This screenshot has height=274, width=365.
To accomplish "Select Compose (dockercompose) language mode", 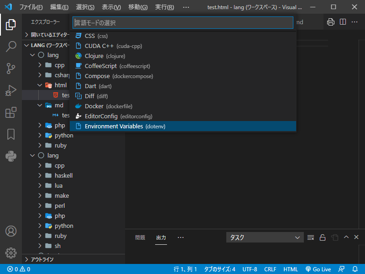I will pos(183,76).
